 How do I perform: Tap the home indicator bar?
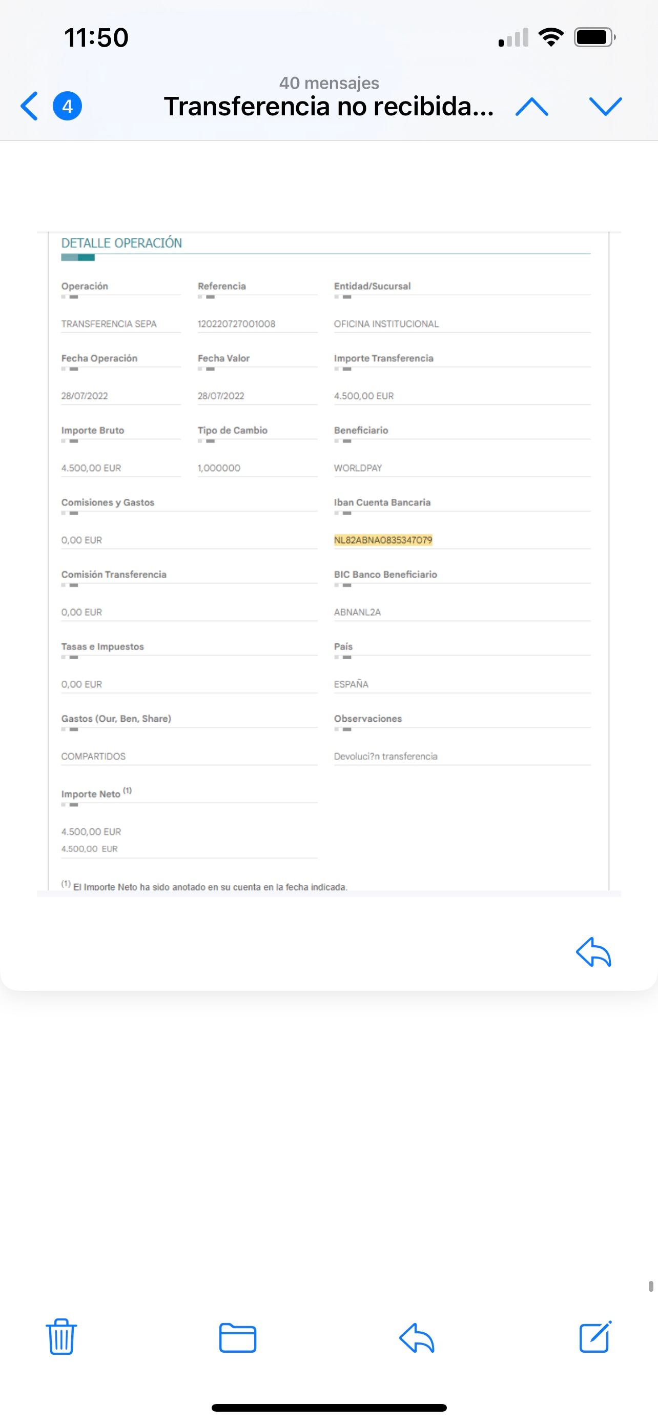click(x=328, y=1408)
